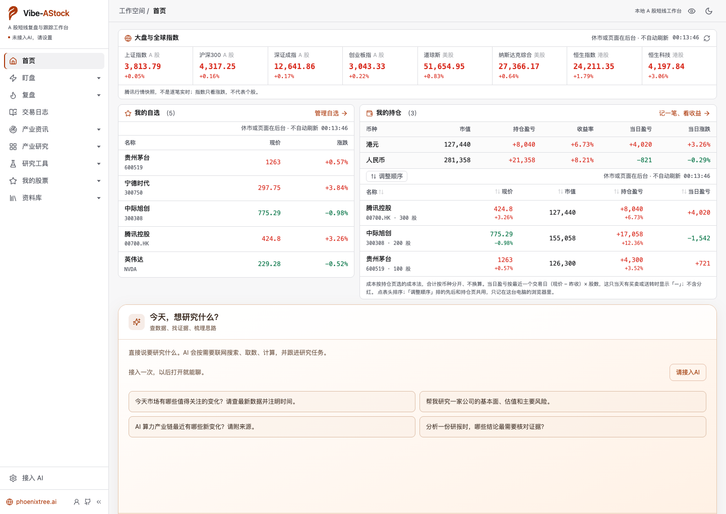This screenshot has height=514, width=726.
Task: Expand the 产业研究 sidebar menu arrow
Action: point(99,147)
